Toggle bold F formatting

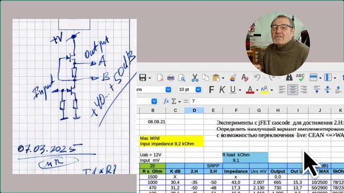pyautogui.click(x=211, y=90)
